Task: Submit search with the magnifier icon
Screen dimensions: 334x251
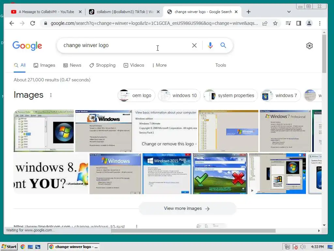Action: click(223, 45)
